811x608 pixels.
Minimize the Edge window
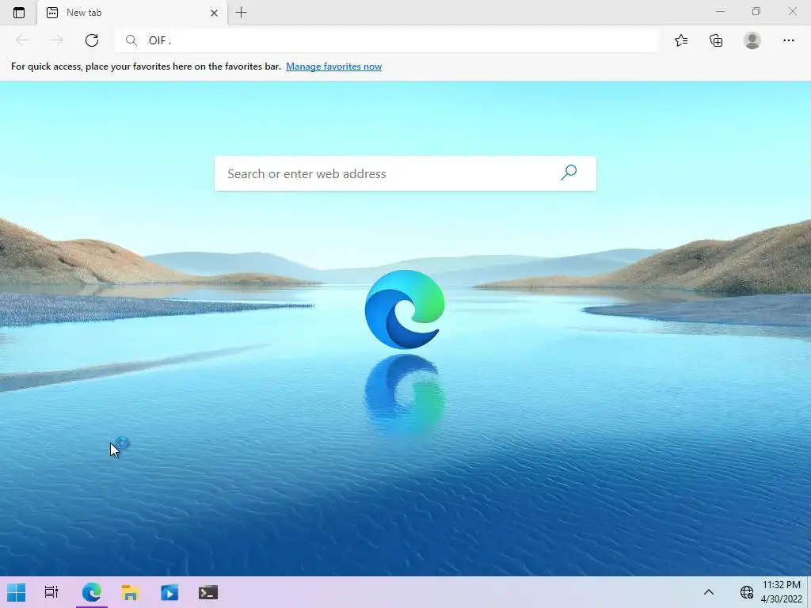point(720,11)
